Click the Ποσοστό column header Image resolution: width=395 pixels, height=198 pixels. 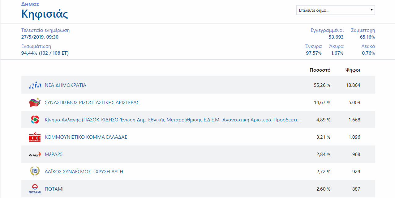320,70
